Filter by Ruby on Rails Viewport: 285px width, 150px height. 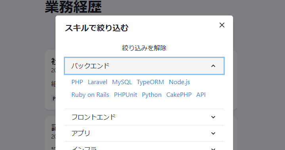[x=90, y=95]
